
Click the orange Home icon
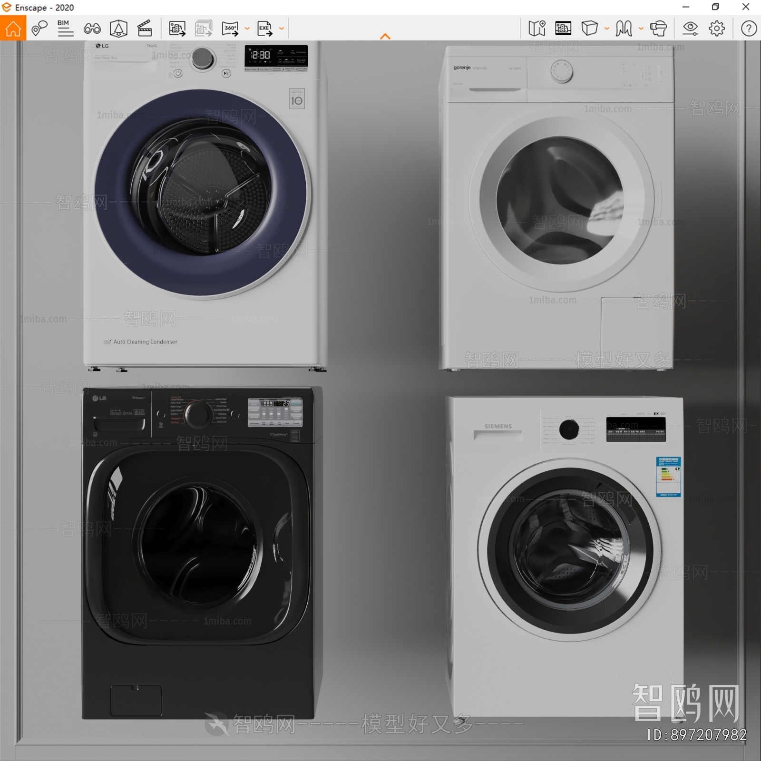pyautogui.click(x=13, y=29)
